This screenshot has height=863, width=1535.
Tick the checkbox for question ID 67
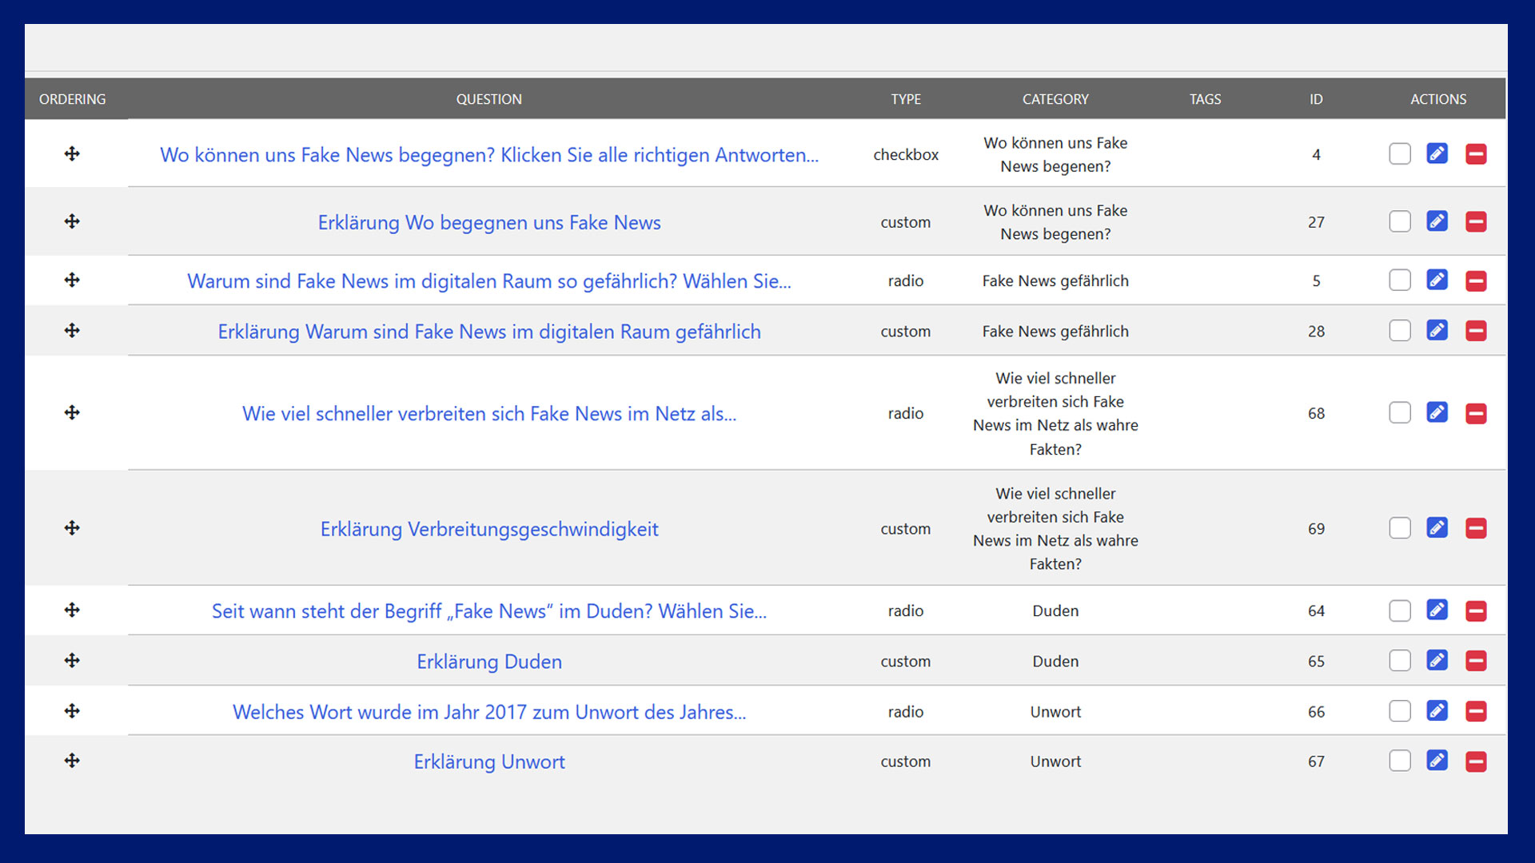pyautogui.click(x=1400, y=760)
